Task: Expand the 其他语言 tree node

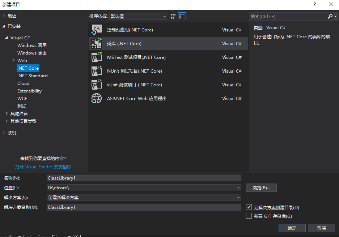Action: (7, 113)
